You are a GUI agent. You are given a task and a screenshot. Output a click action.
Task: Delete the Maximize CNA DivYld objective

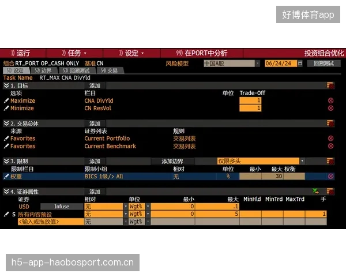click(x=330, y=101)
